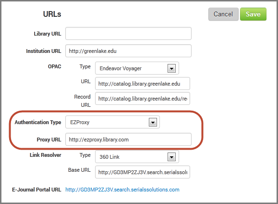Screen dimensions: 278x204
Task: Click the Library URL label
Action: tap(48, 34)
